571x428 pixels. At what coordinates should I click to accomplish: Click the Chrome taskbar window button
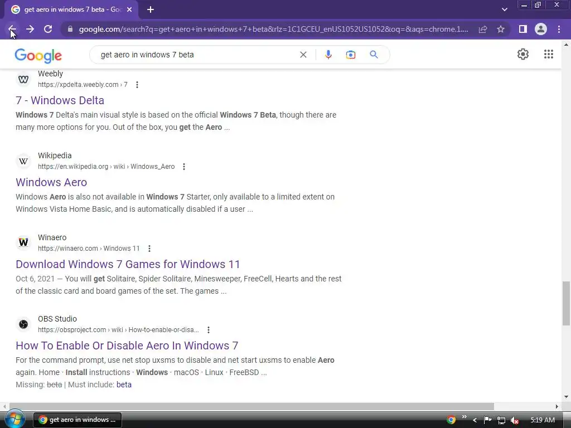[78, 420]
